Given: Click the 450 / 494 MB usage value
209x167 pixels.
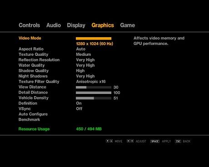Looking at the screenshot, I should [x=89, y=129].
